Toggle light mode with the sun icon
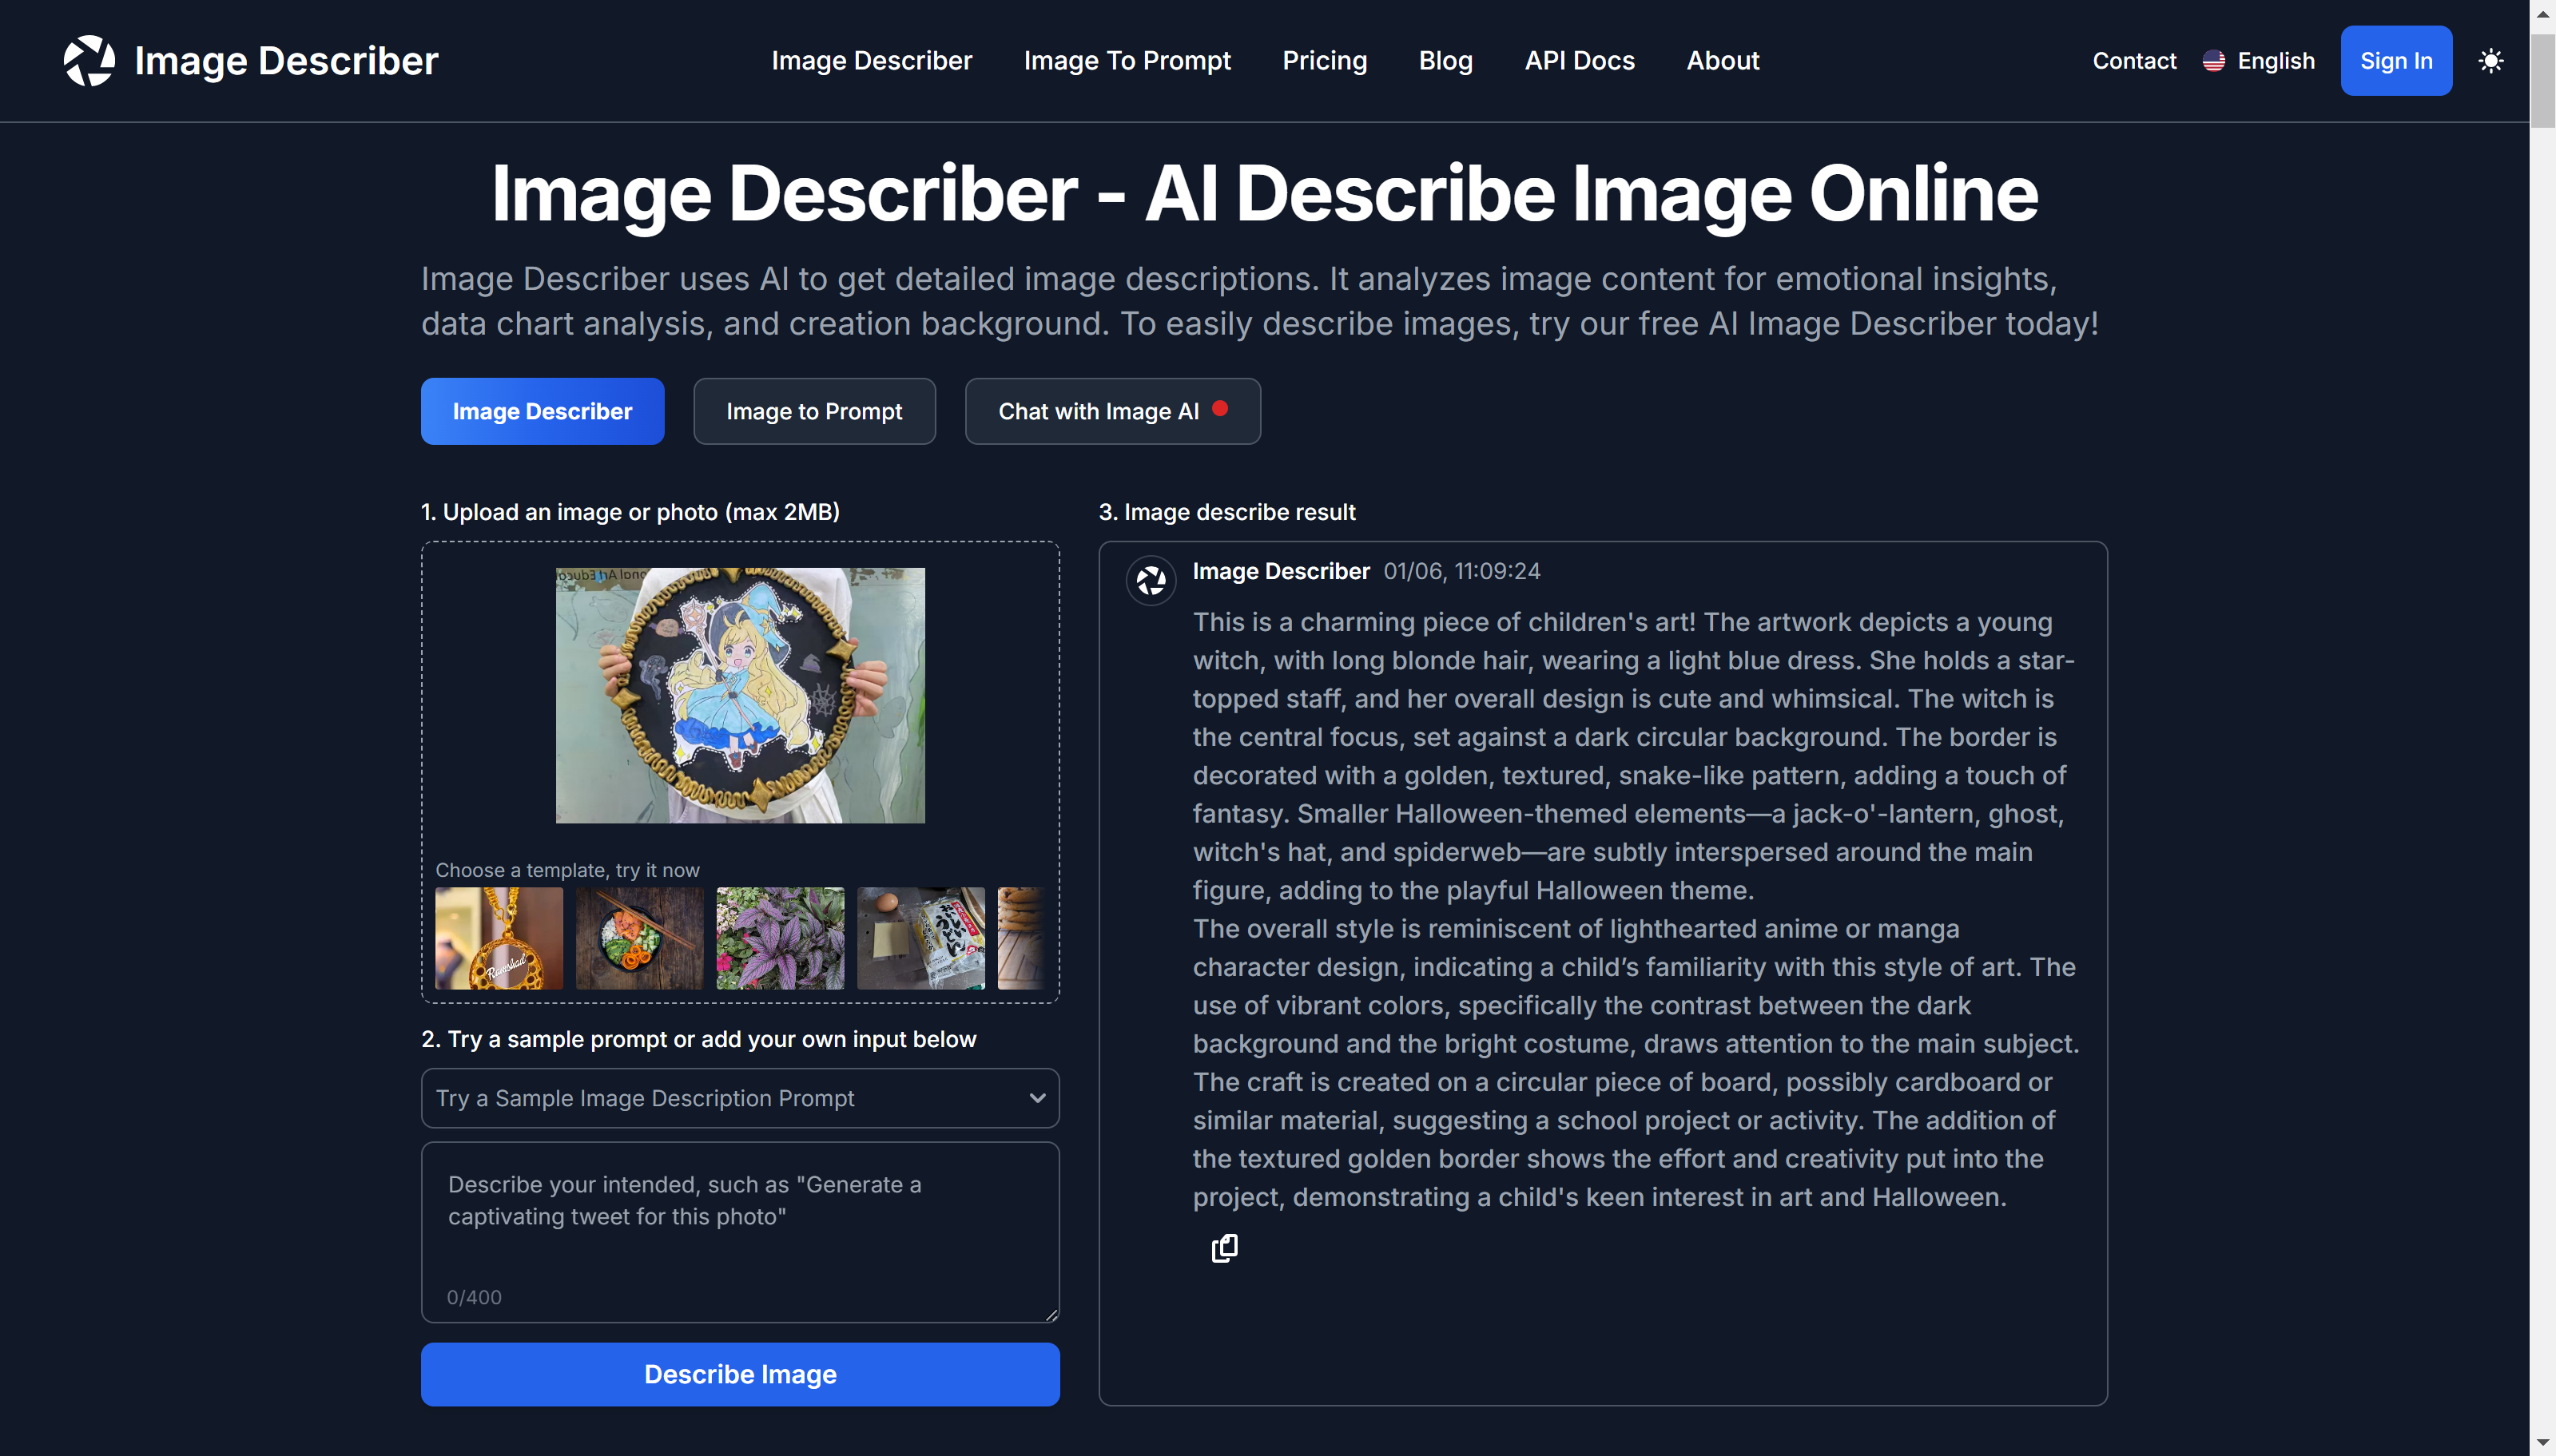This screenshot has width=2556, height=1456. click(2491, 60)
